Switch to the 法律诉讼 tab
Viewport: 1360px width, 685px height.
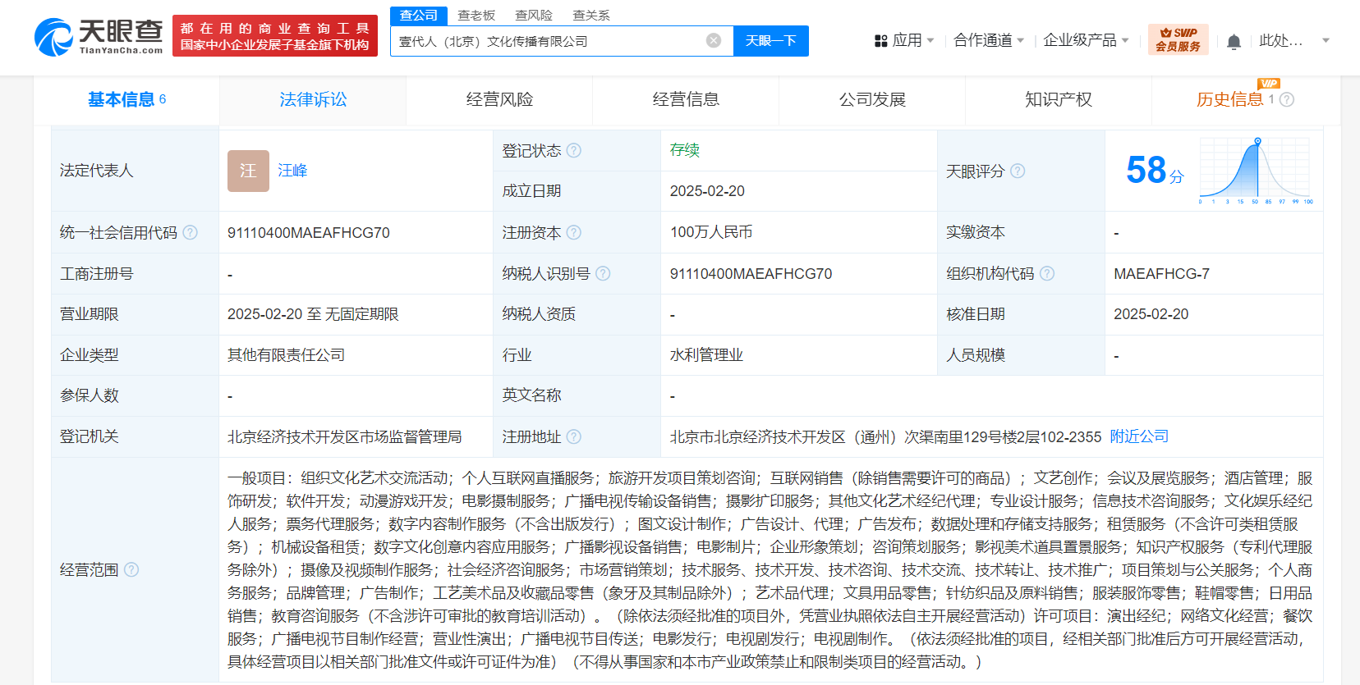click(313, 99)
